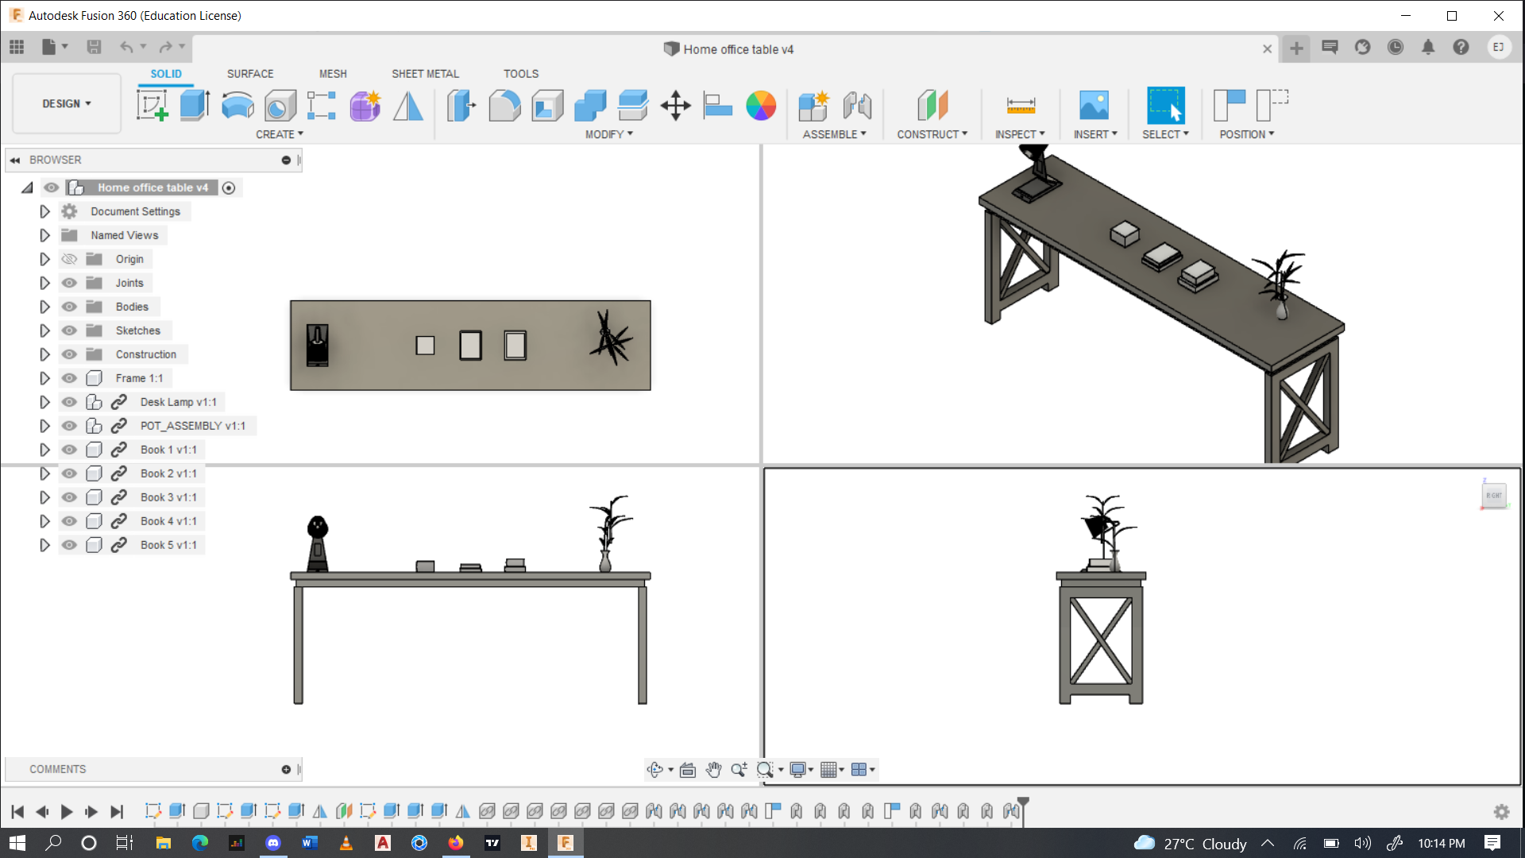Open Discord from the taskbar
This screenshot has height=858, width=1525.
coord(273,843)
